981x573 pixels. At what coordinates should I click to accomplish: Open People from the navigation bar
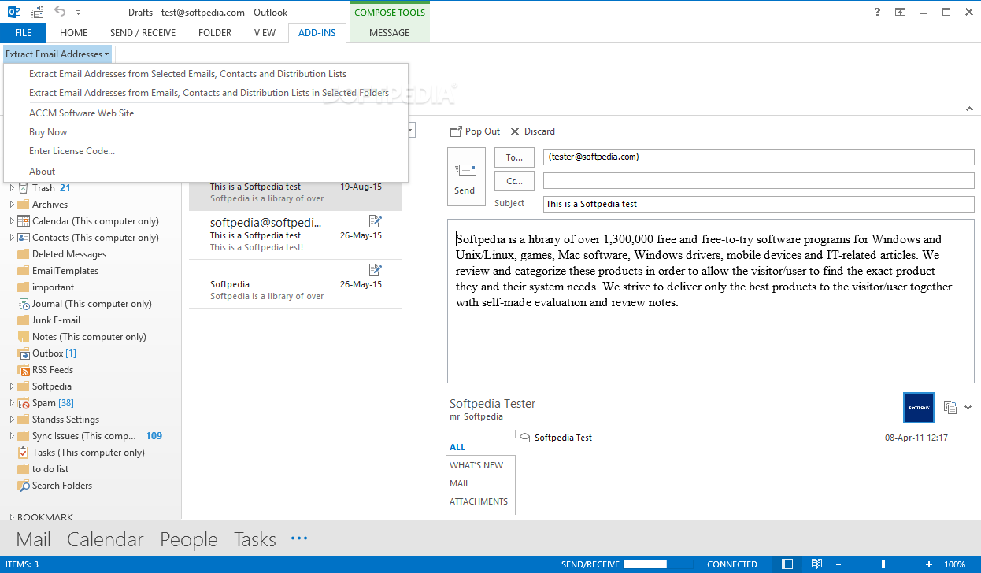(x=189, y=540)
